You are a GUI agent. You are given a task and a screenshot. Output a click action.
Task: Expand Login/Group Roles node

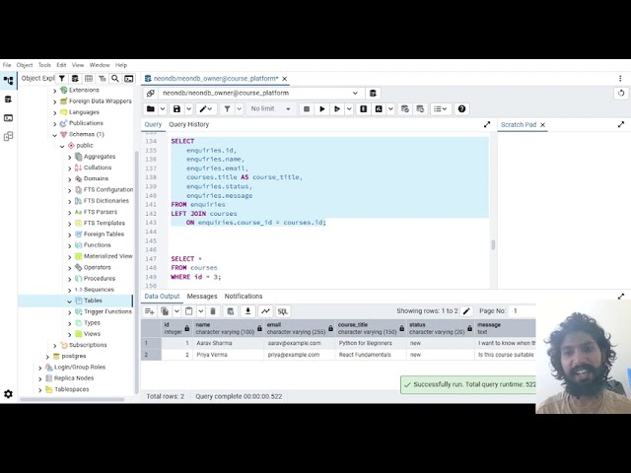click(39, 368)
